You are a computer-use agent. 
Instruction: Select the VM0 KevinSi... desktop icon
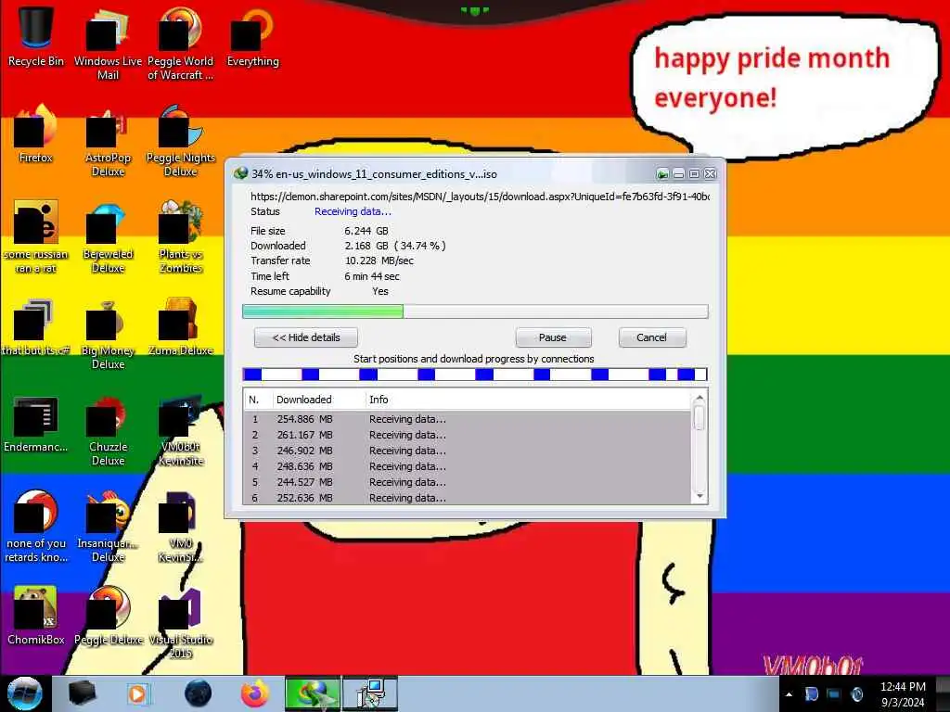tap(180, 527)
